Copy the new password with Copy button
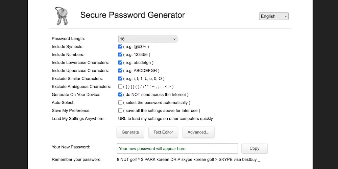The height and width of the screenshot is (169, 338). click(255, 148)
